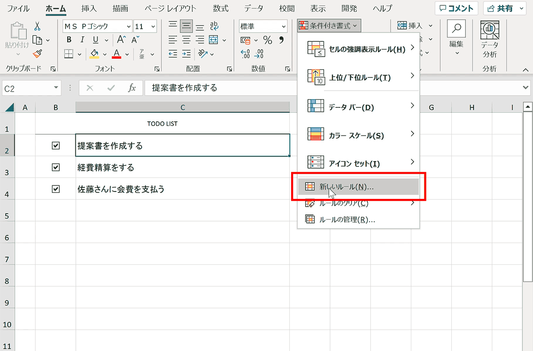Apply percent style with % icon

click(x=268, y=40)
